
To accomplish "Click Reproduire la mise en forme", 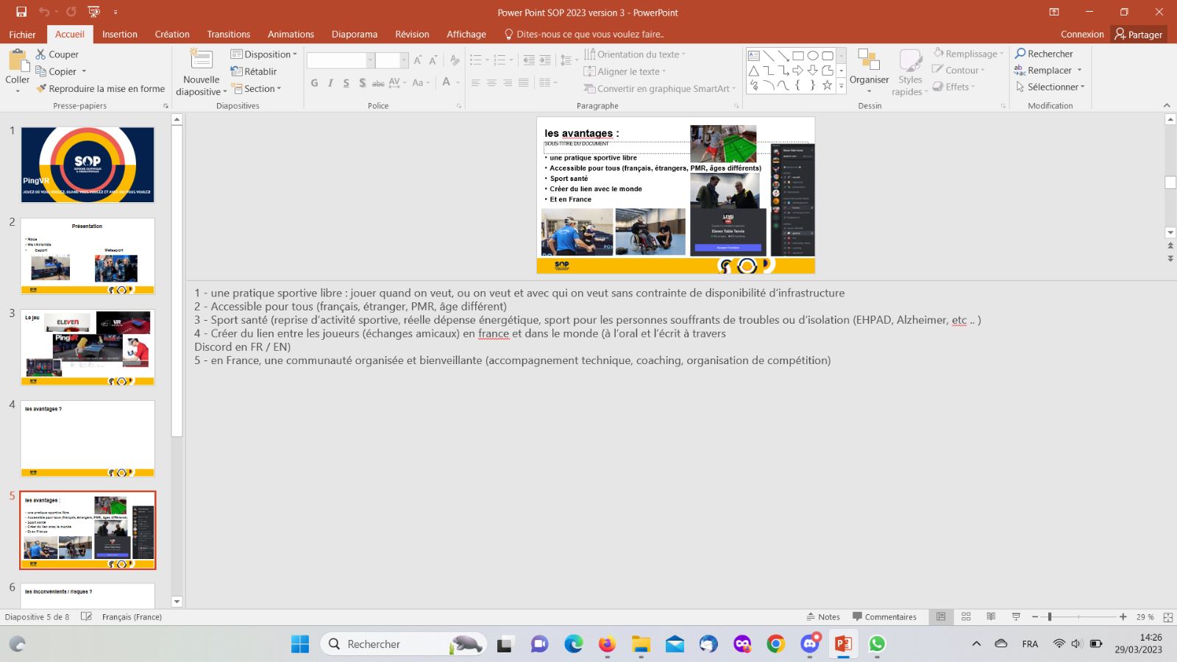I will (x=100, y=89).
